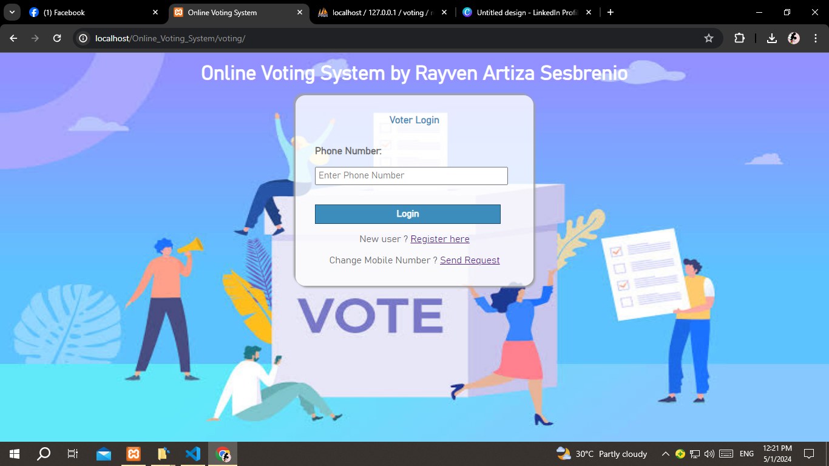
Task: Open Chrome's three-dot menu
Action: (816, 38)
